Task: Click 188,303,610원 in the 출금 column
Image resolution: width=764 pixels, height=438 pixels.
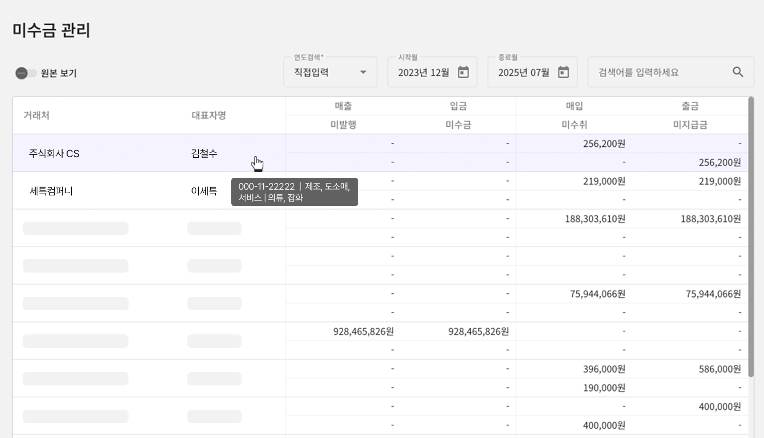Action: [x=711, y=219]
